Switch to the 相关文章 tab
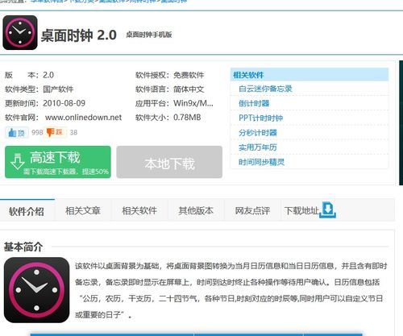Screen dimensions: 403x336 (x=83, y=211)
